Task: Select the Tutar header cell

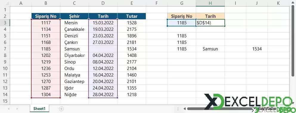Action: point(131,16)
